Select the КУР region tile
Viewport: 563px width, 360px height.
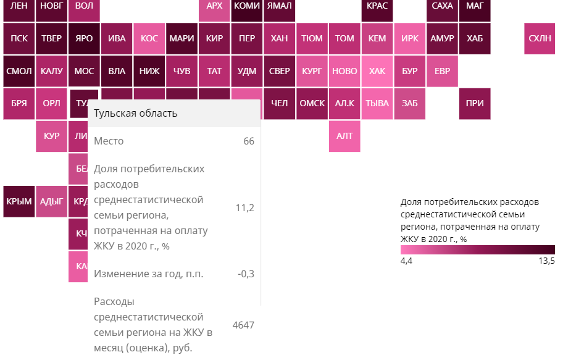pyautogui.click(x=51, y=136)
